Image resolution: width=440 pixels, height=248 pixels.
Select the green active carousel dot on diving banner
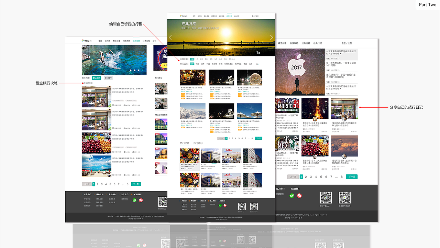[143, 70]
